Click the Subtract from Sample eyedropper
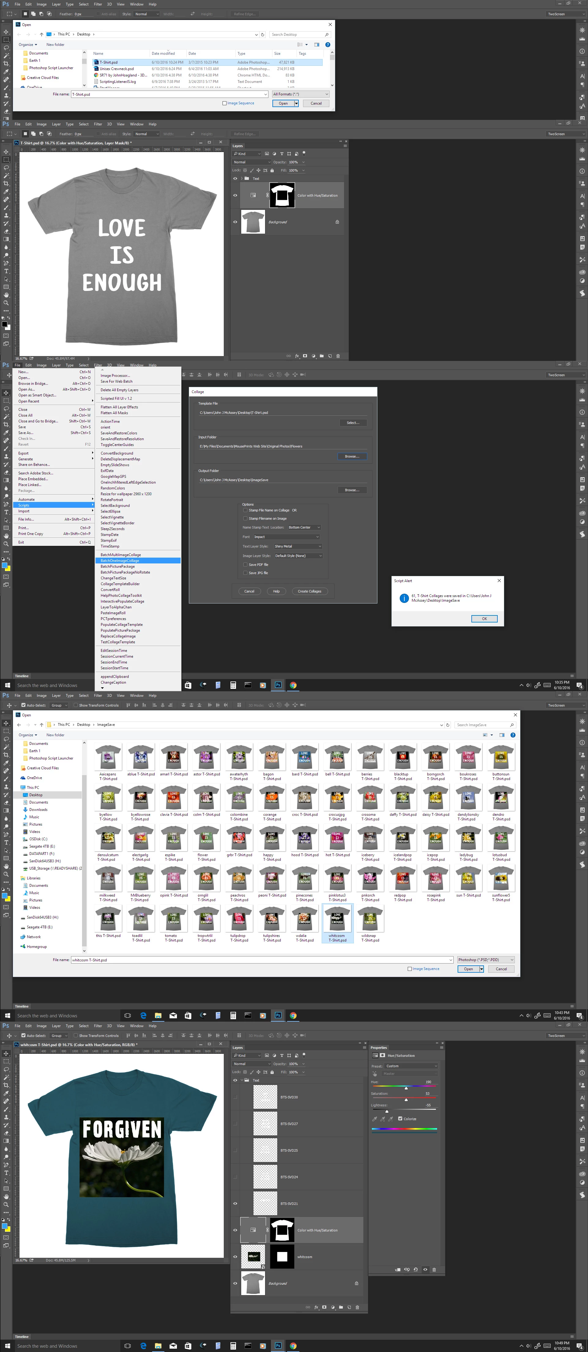 pos(391,1118)
